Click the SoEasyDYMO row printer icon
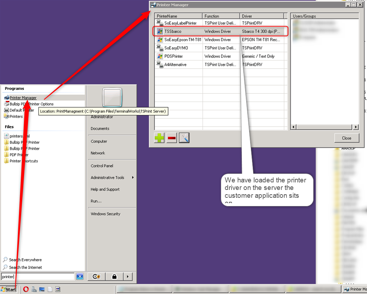 160,48
